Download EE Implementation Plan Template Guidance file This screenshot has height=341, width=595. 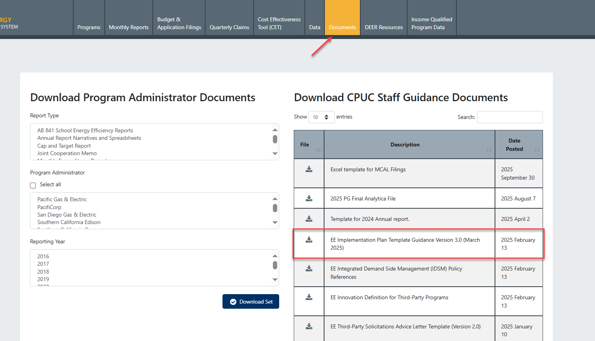(309, 240)
